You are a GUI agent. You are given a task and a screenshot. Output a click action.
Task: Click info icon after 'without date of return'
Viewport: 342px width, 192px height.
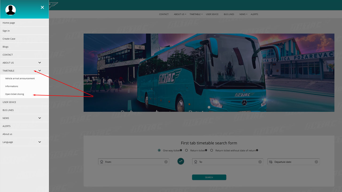click(257, 150)
